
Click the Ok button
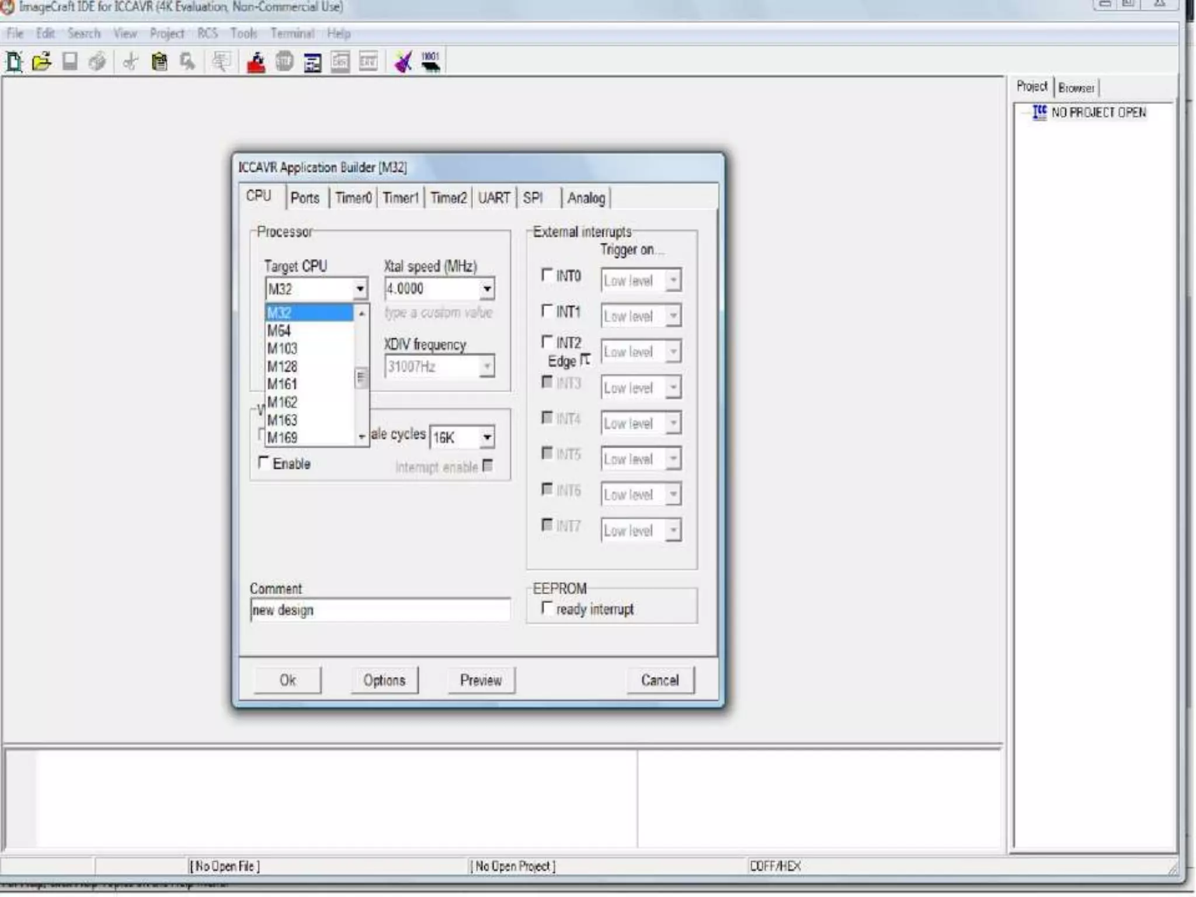tap(287, 680)
